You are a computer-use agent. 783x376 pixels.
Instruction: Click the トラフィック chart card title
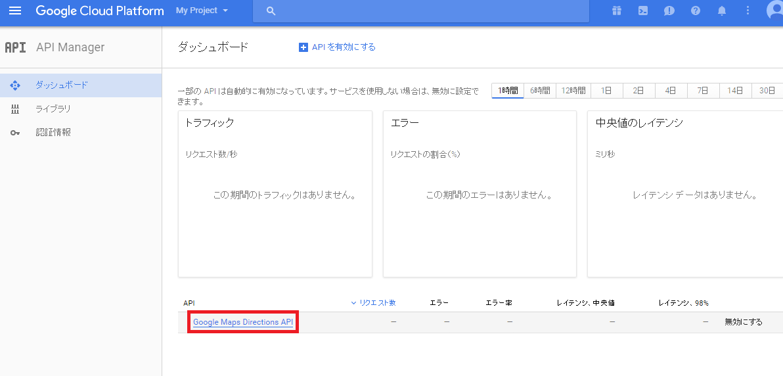coord(210,122)
